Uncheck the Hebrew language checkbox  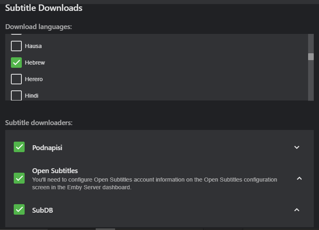16,63
